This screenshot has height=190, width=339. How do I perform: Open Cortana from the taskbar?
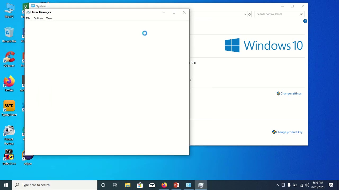(103, 185)
